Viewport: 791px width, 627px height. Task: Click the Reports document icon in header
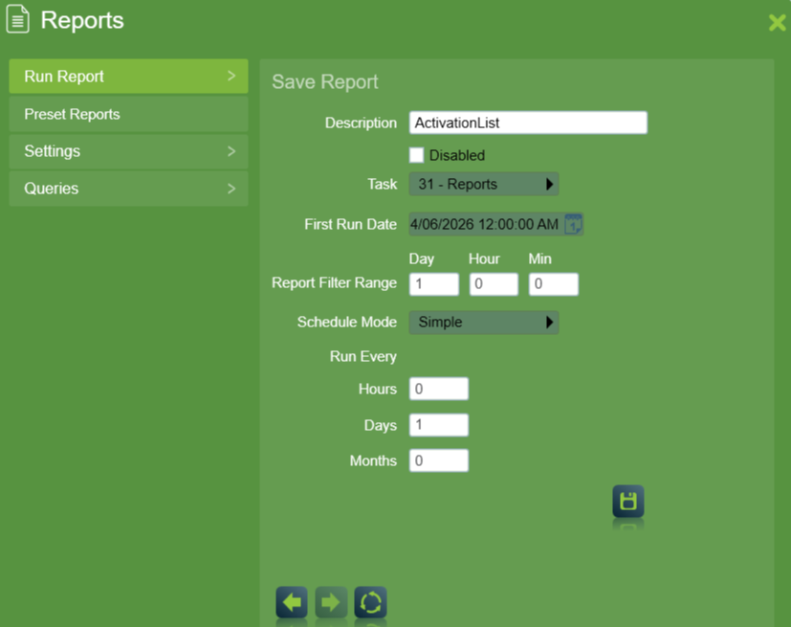(17, 19)
